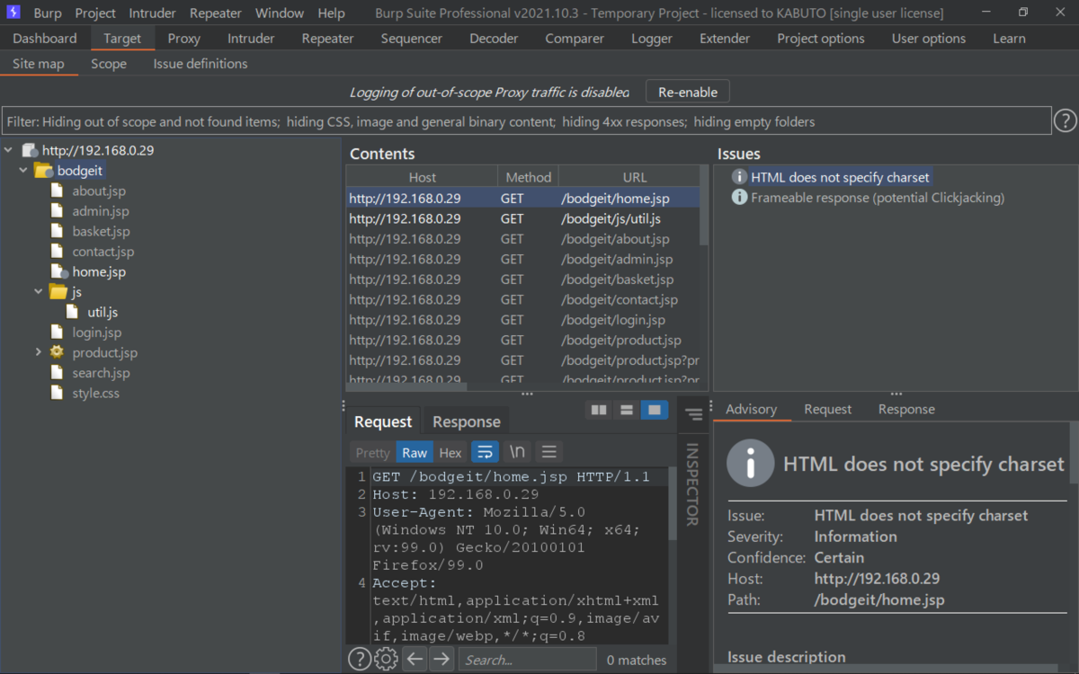Click the home.jsp file icon
The height and width of the screenshot is (674, 1079).
click(x=58, y=271)
